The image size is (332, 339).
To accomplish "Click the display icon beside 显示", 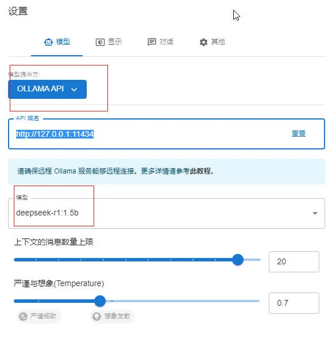I will pyautogui.click(x=100, y=42).
